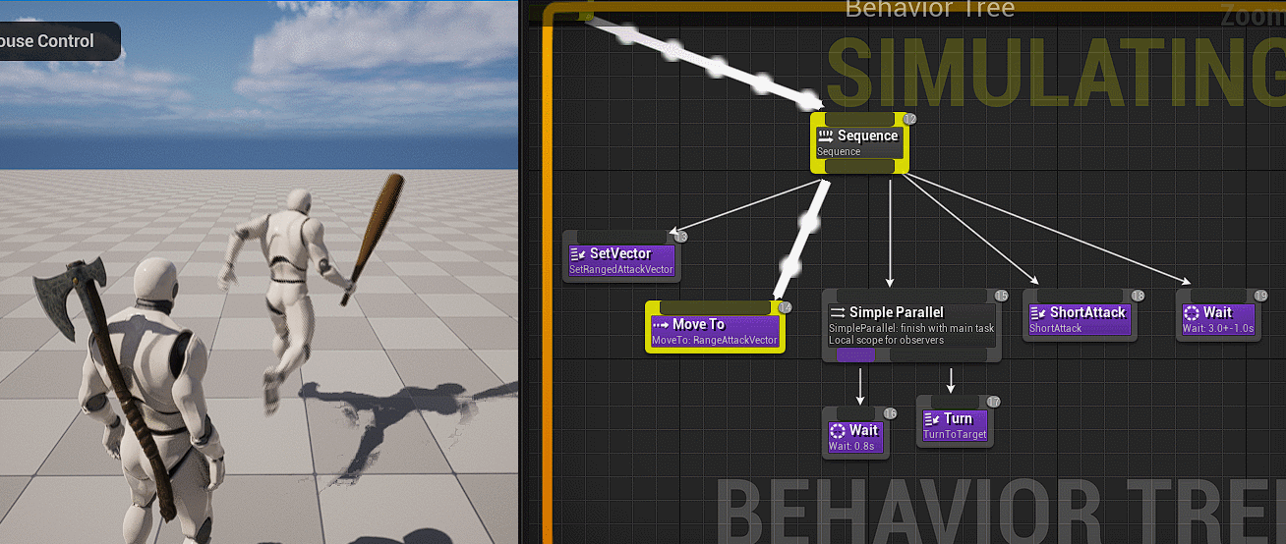Click 'Local scope for observers' text
1286x544 pixels.
(x=886, y=340)
